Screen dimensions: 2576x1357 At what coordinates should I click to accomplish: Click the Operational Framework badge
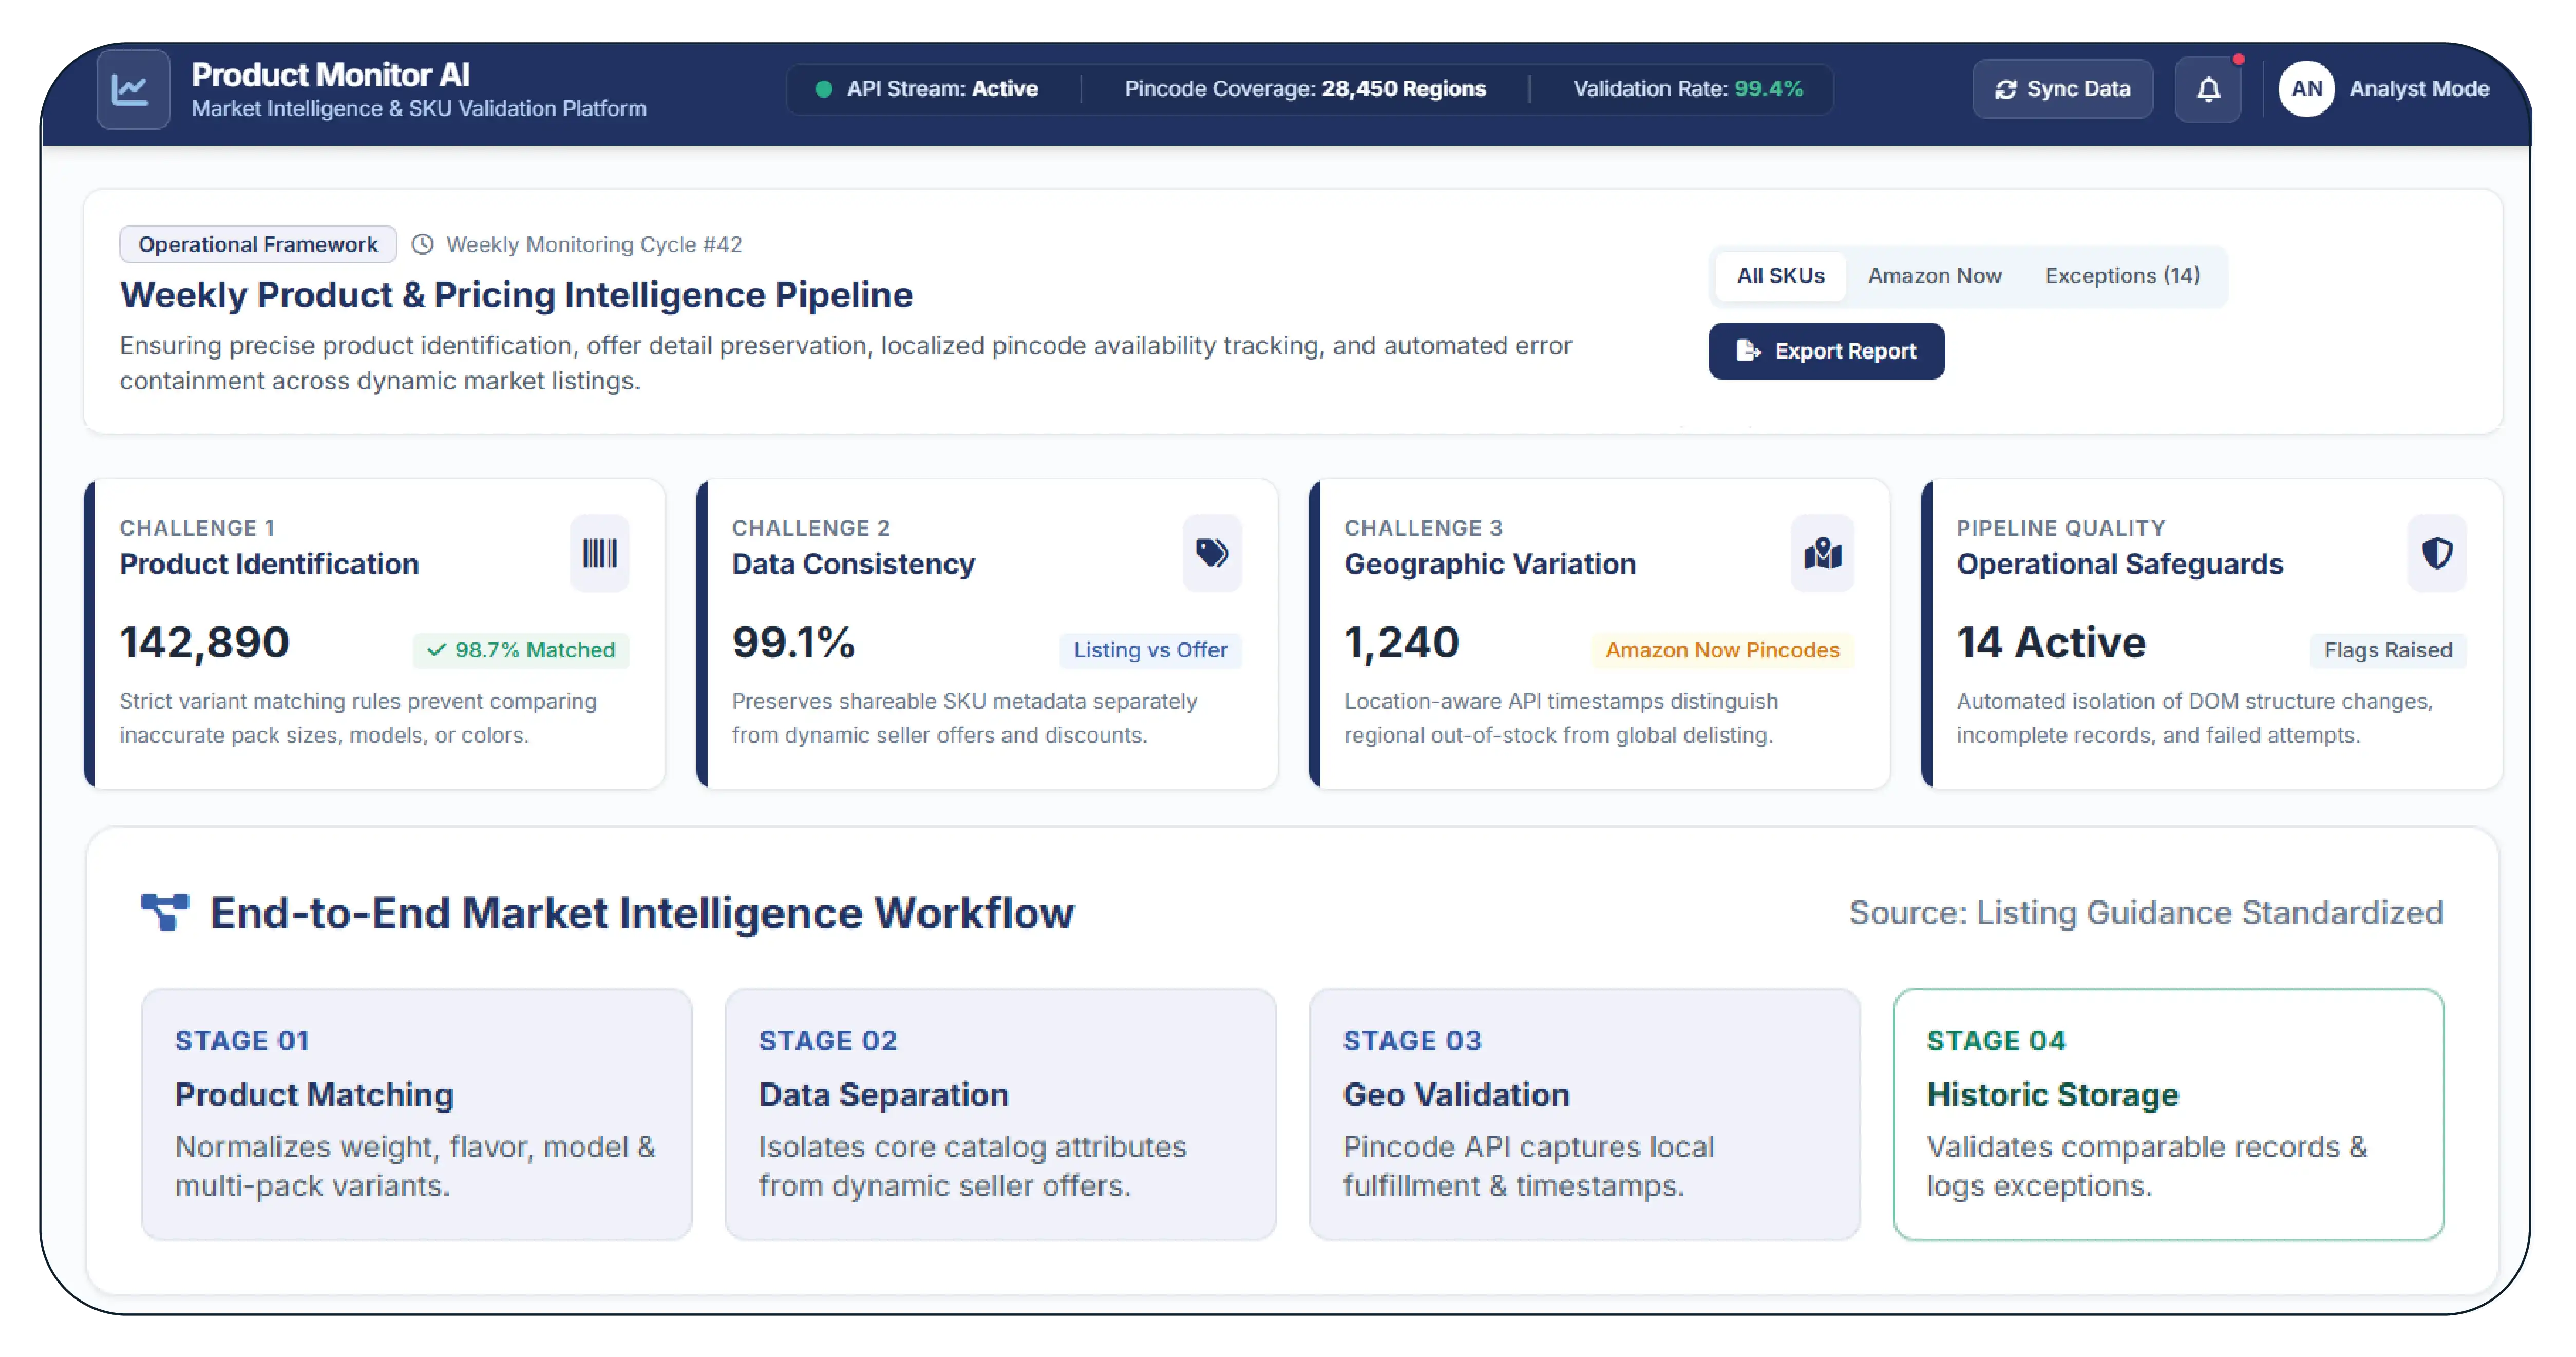tap(258, 244)
